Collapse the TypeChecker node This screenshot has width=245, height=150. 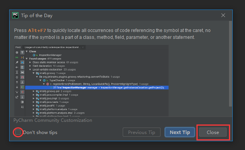[x=41, y=80]
